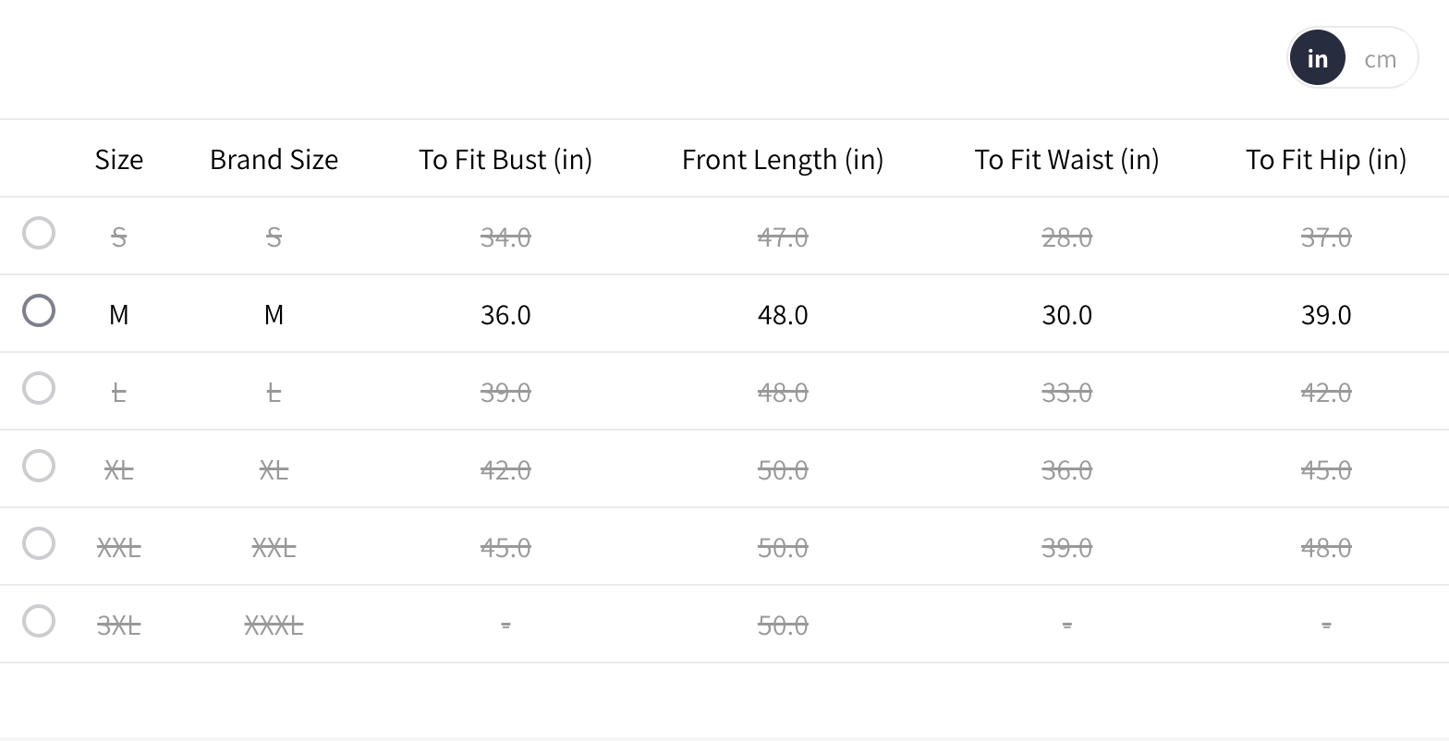Click the To Fit Hip column header

tap(1326, 160)
